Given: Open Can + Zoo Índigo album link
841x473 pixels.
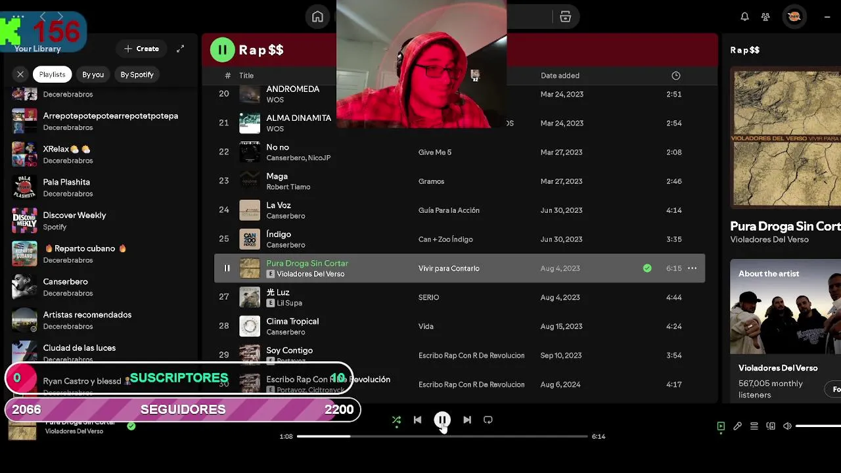Looking at the screenshot, I should coord(445,239).
